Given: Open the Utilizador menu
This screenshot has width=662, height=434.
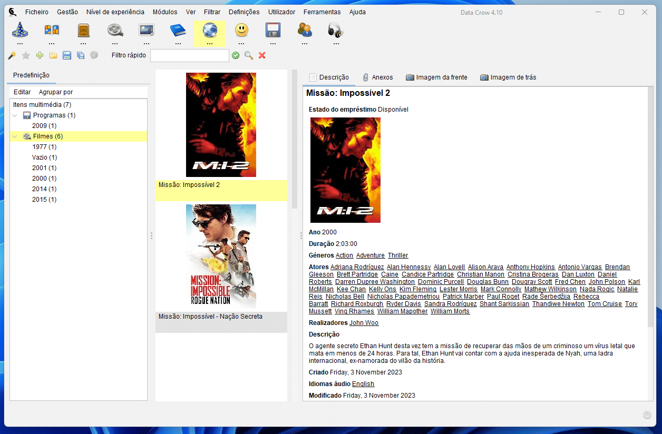Looking at the screenshot, I should click(x=281, y=12).
